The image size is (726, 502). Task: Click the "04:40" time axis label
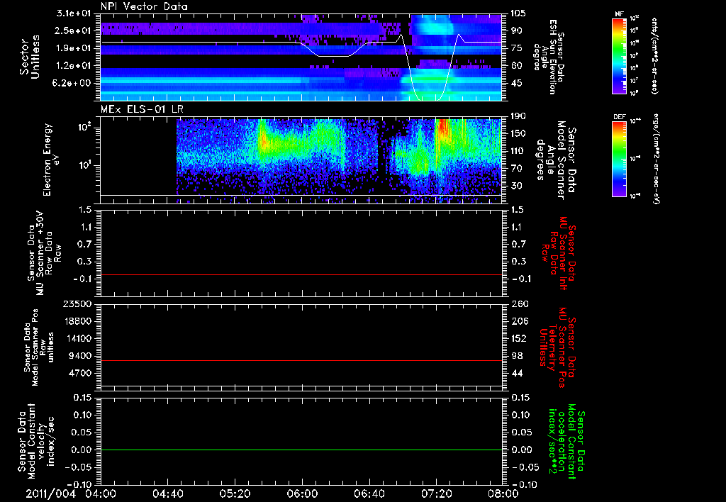click(167, 493)
